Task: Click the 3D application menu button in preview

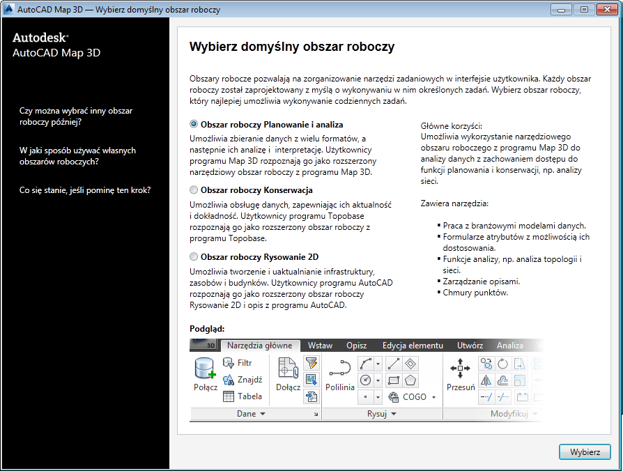Action: click(x=203, y=345)
